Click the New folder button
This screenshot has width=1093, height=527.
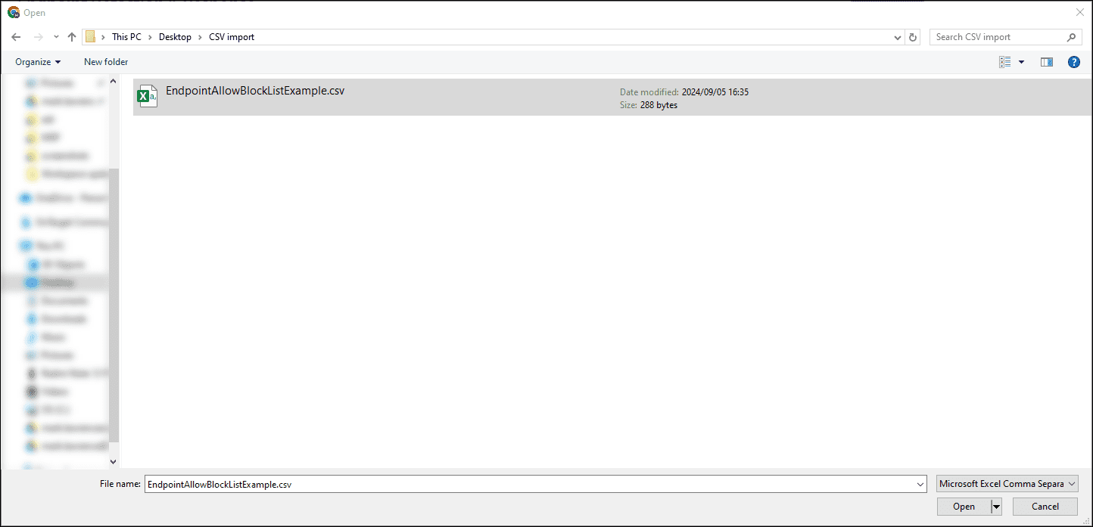pyautogui.click(x=105, y=61)
